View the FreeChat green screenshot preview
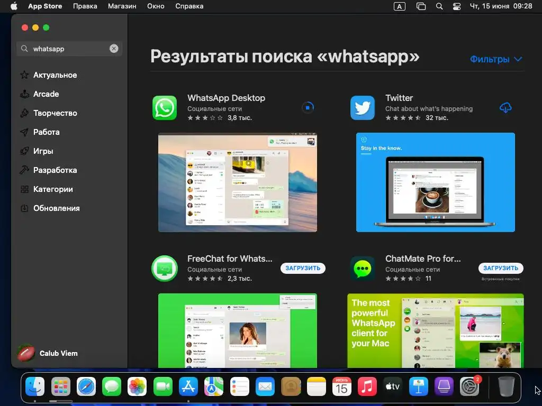 pyautogui.click(x=238, y=331)
